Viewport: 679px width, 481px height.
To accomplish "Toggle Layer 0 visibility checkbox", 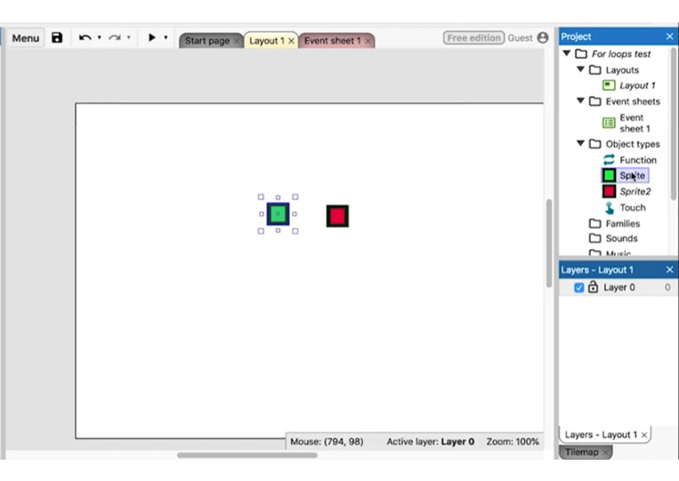I will point(579,288).
